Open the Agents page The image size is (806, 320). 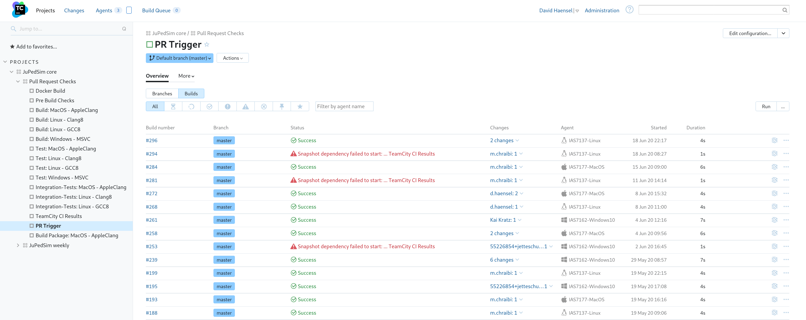(104, 11)
